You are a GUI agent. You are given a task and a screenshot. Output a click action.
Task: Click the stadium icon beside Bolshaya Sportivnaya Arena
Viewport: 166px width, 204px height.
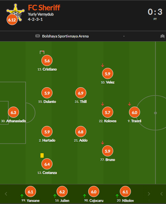coord(38,36)
